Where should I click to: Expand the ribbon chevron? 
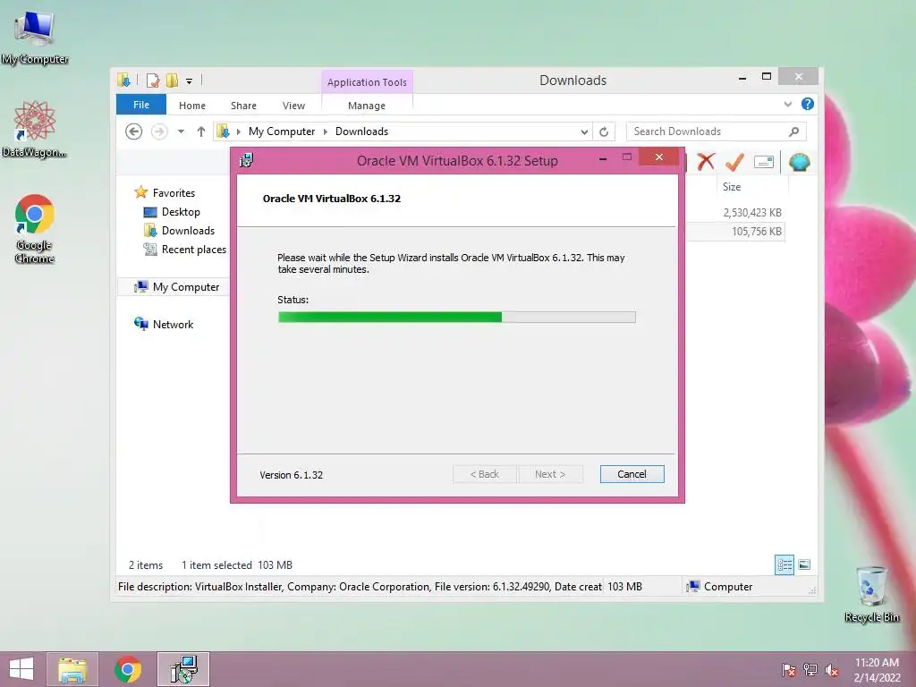pyautogui.click(x=788, y=104)
